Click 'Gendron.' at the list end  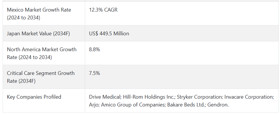pos(218,105)
